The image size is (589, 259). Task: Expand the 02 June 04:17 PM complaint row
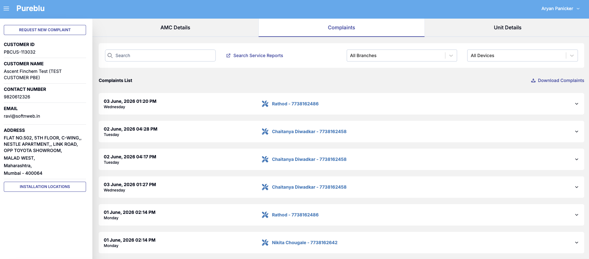(x=577, y=159)
